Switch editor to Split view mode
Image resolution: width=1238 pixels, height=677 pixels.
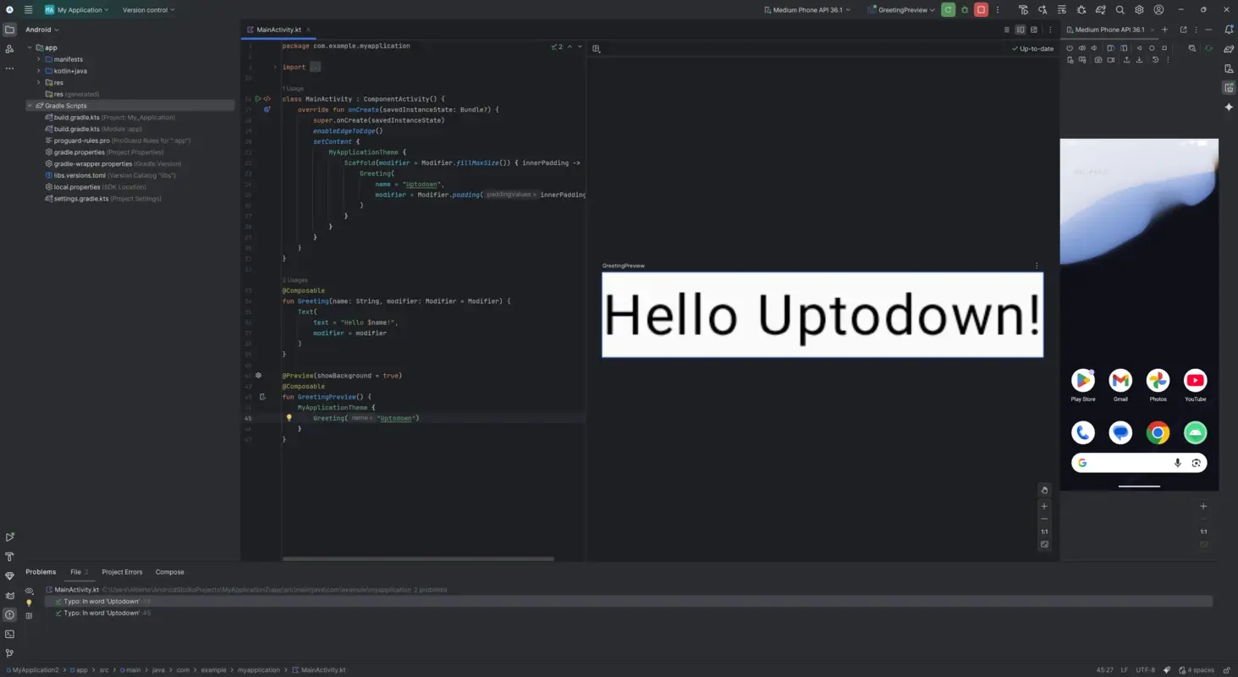(1020, 30)
